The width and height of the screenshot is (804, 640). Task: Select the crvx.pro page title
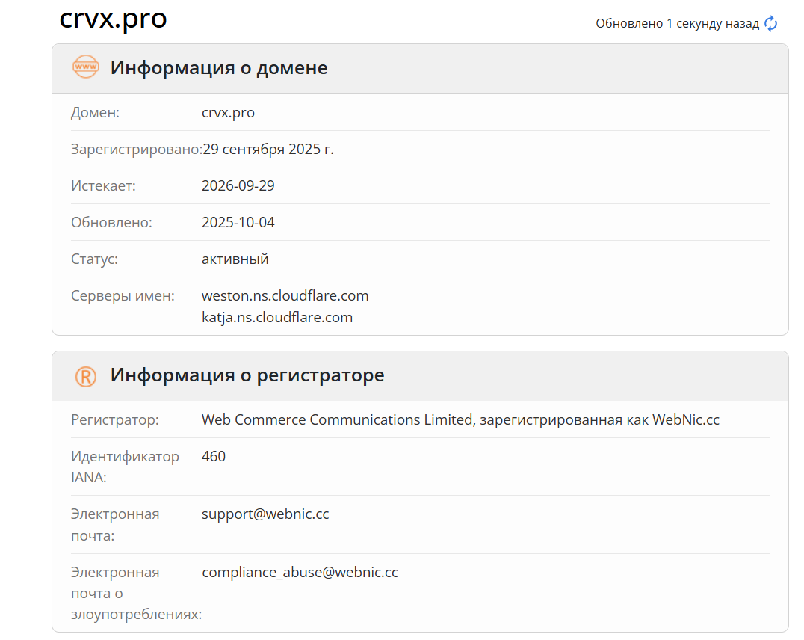pos(113,19)
